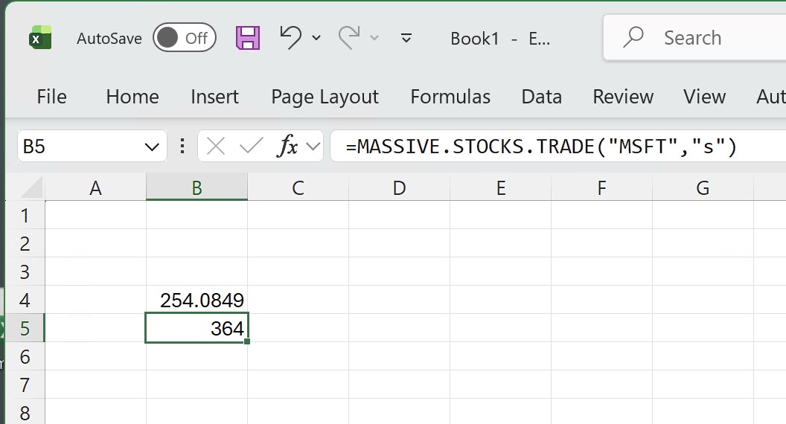Viewport: 786px width, 424px height.
Task: Focus the Search box
Action: pyautogui.click(x=694, y=38)
